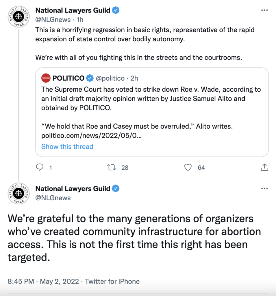276x296 pixels.
Task: Open the top National Lawyers Guild profile name
Action: point(73,10)
